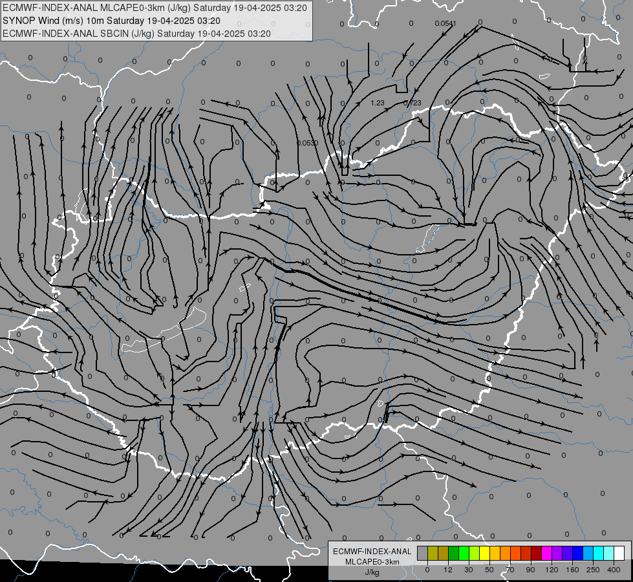Click the MLCAPE0-3km title line at top
This screenshot has height=582, width=633.
155,8
